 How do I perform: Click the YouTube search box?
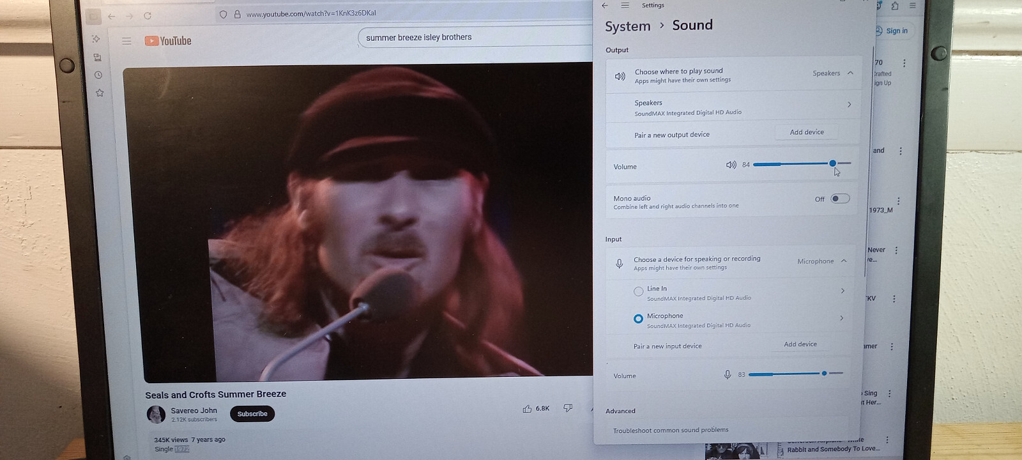coord(477,37)
